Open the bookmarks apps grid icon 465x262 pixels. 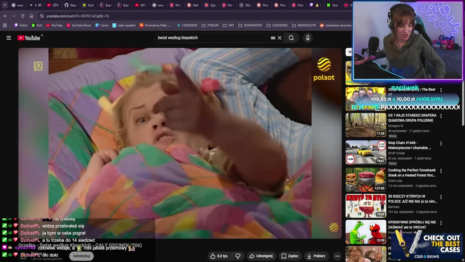5,25
